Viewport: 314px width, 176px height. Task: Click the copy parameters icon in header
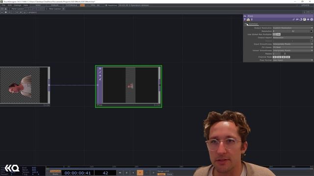301,20
